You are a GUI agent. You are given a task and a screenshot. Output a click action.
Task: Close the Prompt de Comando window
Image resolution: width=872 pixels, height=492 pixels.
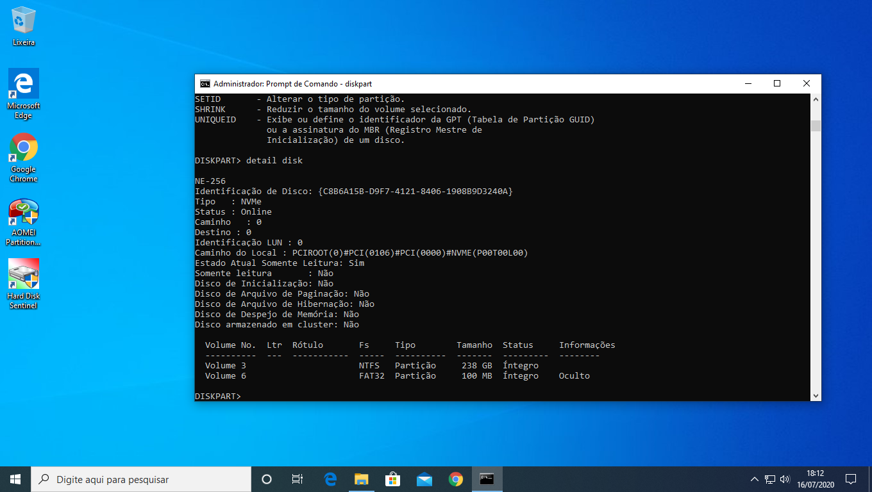[807, 84]
